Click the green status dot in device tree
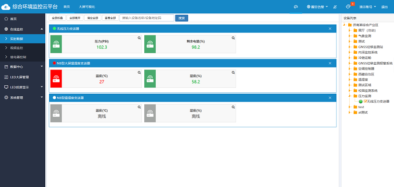The height and width of the screenshot is (187, 394). pyautogui.click(x=361, y=102)
